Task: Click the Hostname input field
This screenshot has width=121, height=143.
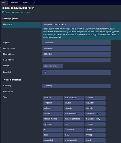Action: coord(77,25)
